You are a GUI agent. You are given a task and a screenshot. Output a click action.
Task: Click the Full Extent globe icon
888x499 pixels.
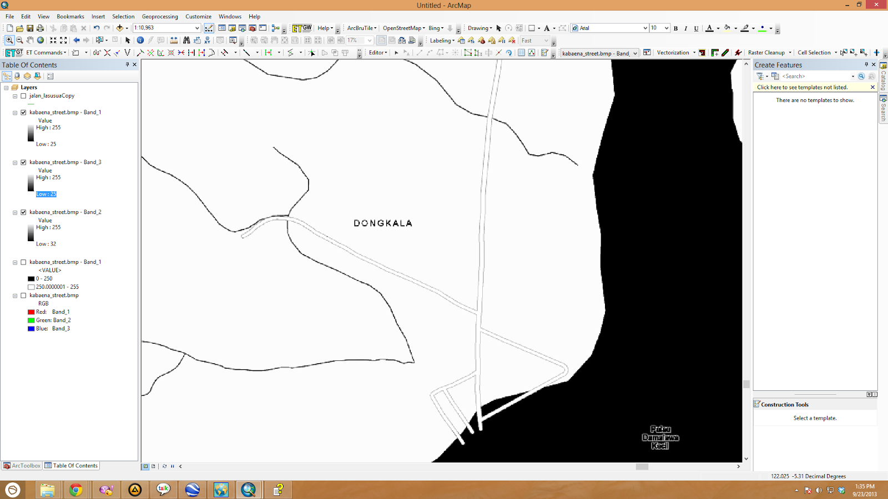pos(40,40)
